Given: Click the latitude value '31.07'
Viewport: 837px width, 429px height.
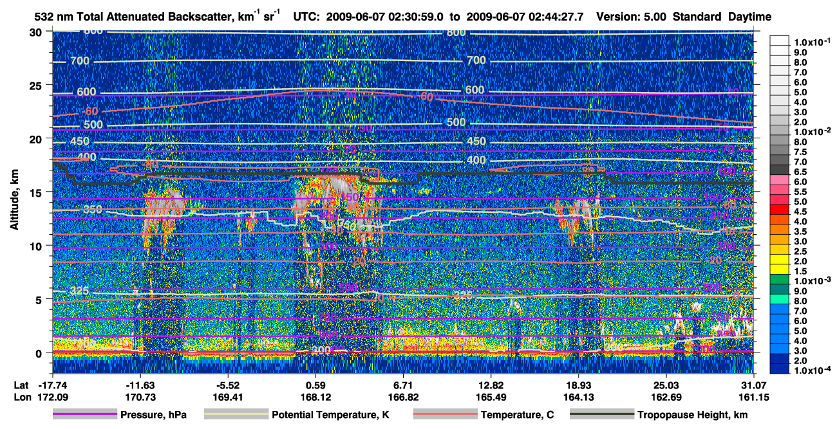Looking at the screenshot, I should point(754,385).
